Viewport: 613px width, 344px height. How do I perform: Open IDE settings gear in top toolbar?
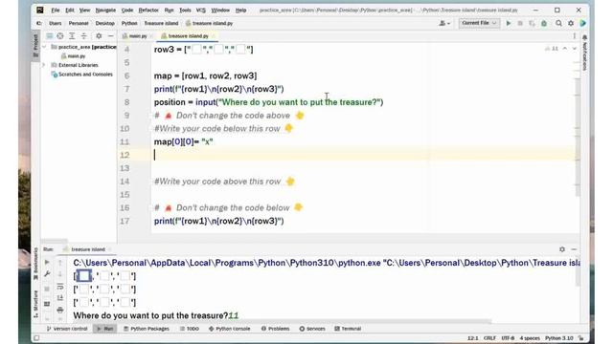[x=571, y=23]
